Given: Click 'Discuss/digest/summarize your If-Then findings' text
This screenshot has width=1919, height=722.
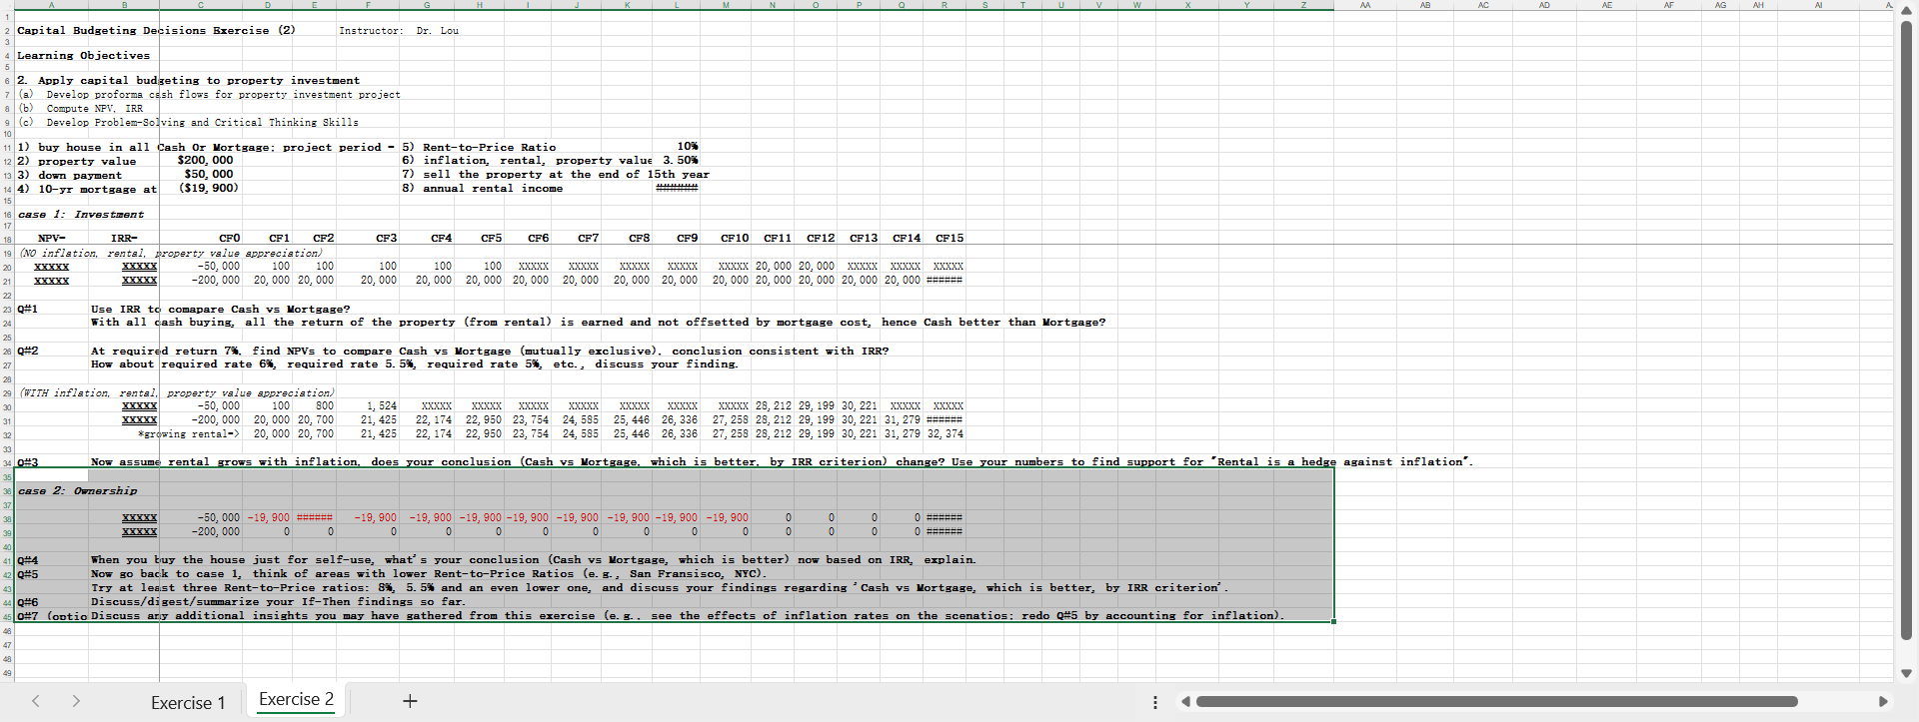Looking at the screenshot, I should [278, 601].
